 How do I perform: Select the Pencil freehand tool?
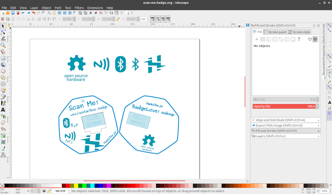click(3, 90)
